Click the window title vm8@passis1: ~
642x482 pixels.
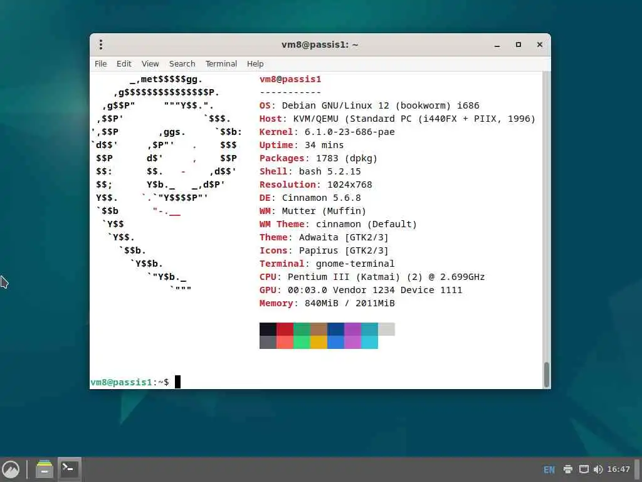[320, 45]
